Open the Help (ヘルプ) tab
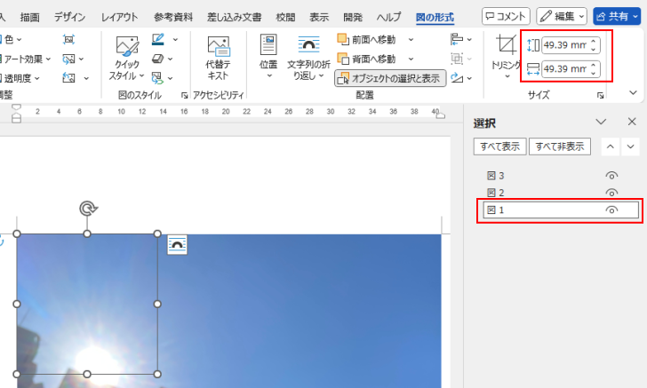The width and height of the screenshot is (647, 388). pos(388,17)
